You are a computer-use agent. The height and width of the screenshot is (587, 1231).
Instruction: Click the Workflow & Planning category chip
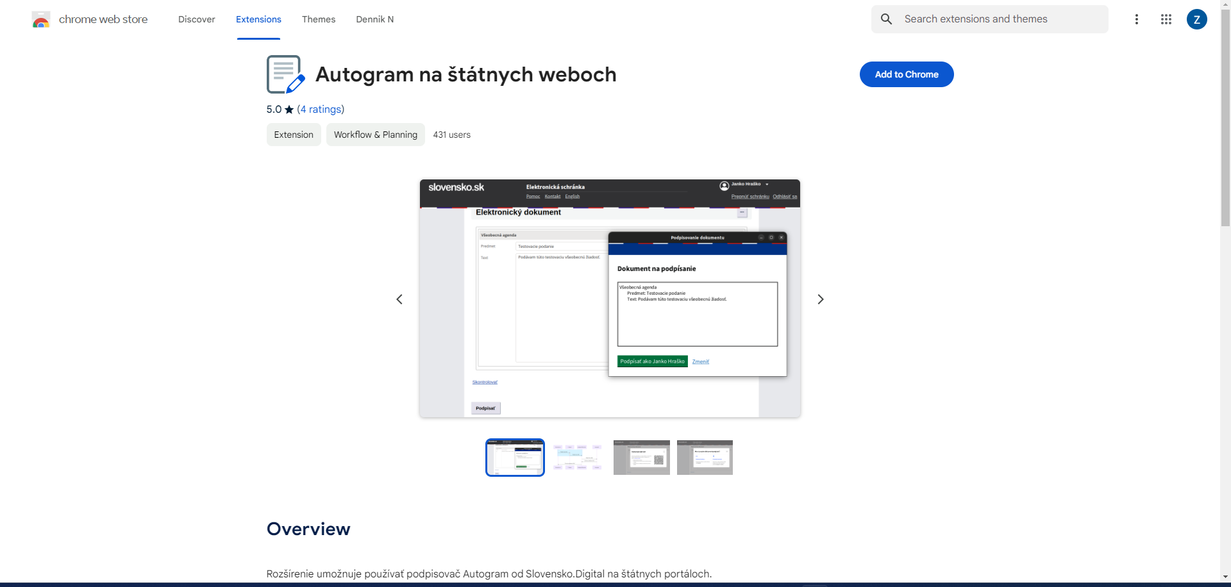pos(375,135)
